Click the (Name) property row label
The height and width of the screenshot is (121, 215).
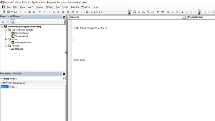pyautogui.click(x=5, y=87)
